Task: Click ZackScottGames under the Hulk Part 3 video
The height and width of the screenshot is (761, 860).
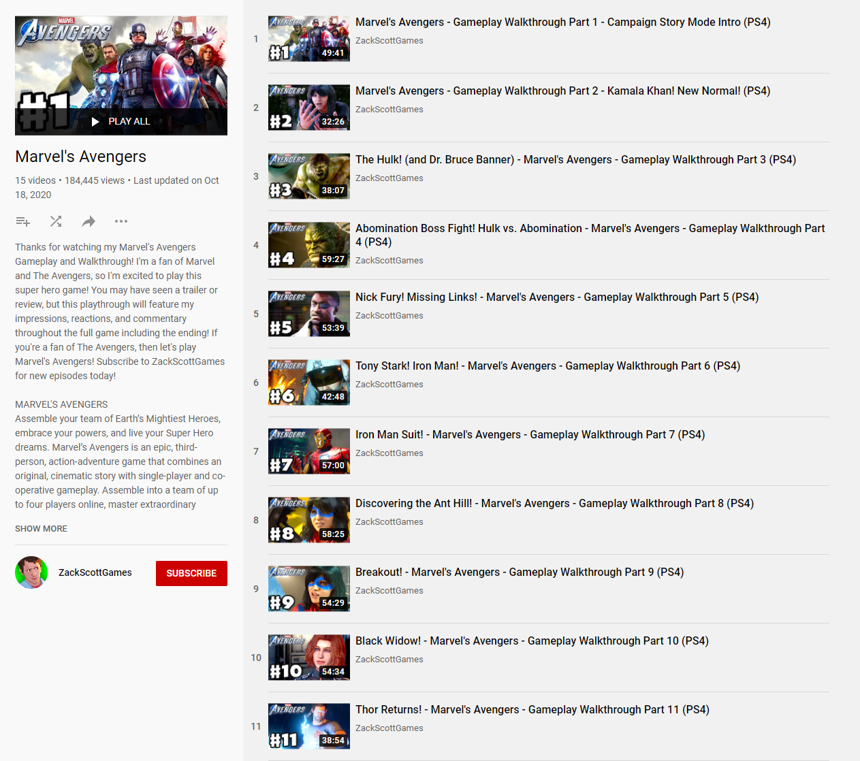Action: click(x=389, y=178)
